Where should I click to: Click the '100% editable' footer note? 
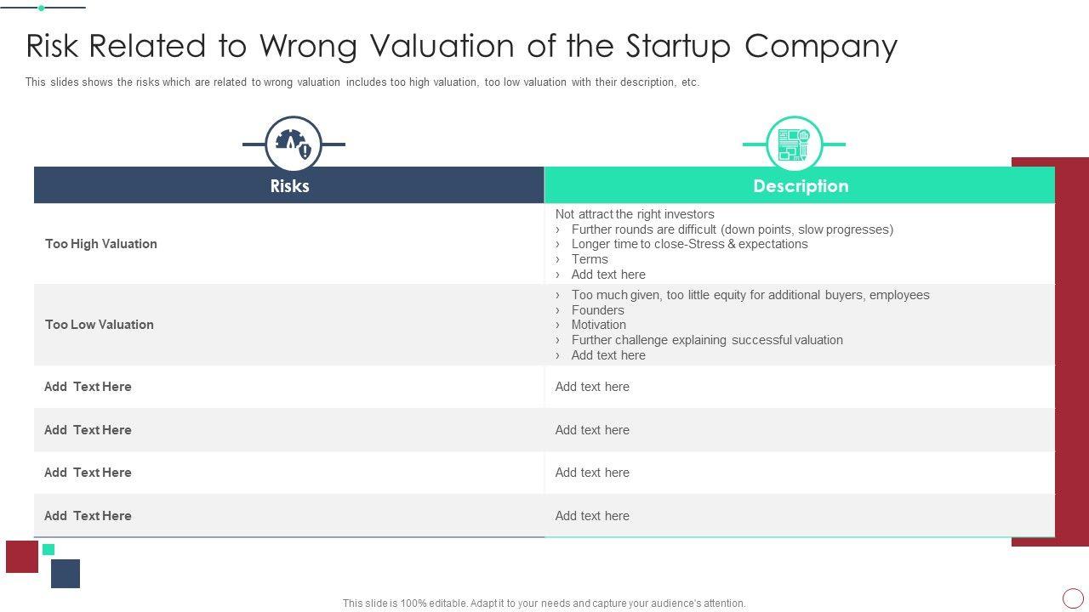point(544,603)
